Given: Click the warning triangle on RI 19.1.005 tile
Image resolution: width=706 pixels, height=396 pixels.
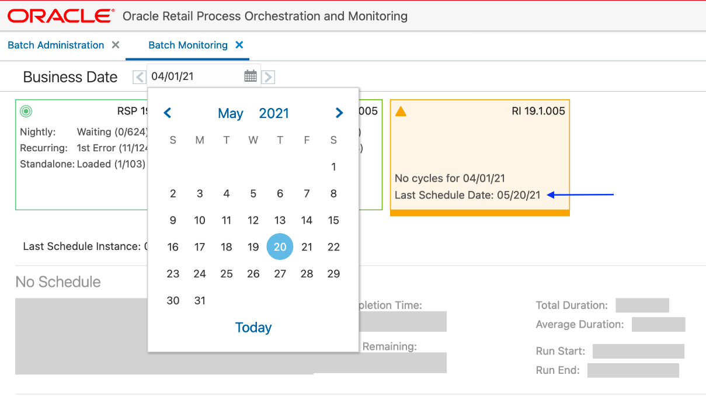Looking at the screenshot, I should click(x=401, y=112).
